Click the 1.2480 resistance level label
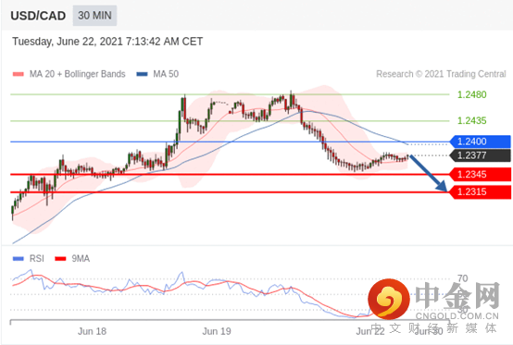This screenshot has height=345, width=513. point(471,94)
